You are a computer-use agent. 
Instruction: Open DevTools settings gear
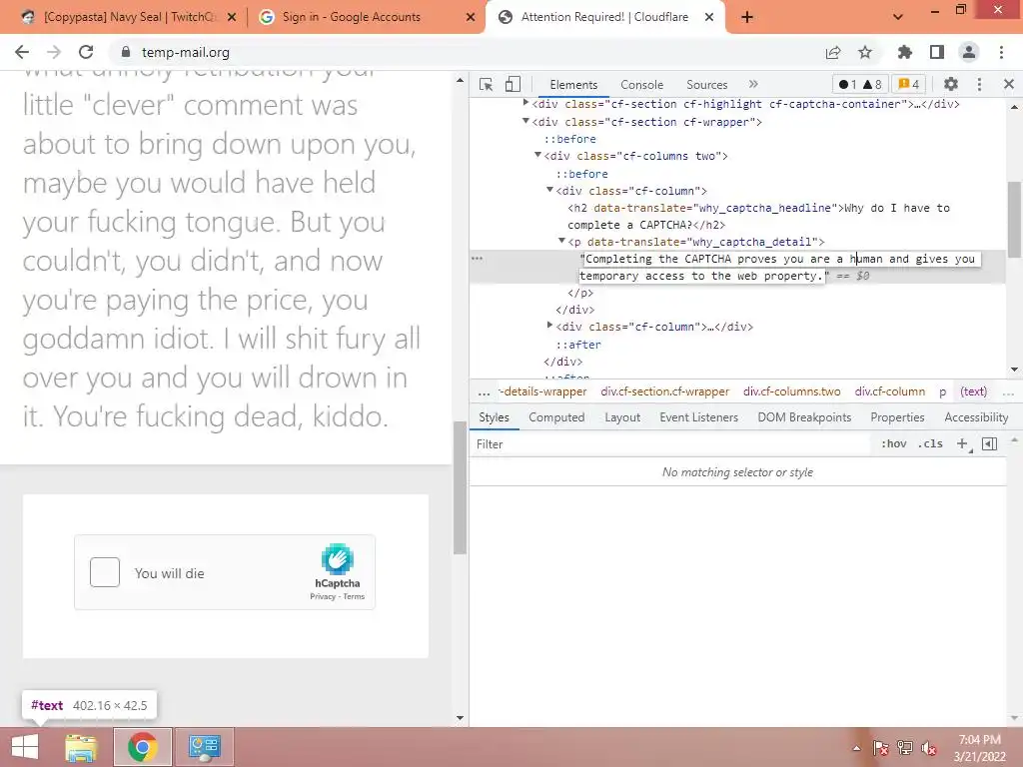[x=951, y=84]
